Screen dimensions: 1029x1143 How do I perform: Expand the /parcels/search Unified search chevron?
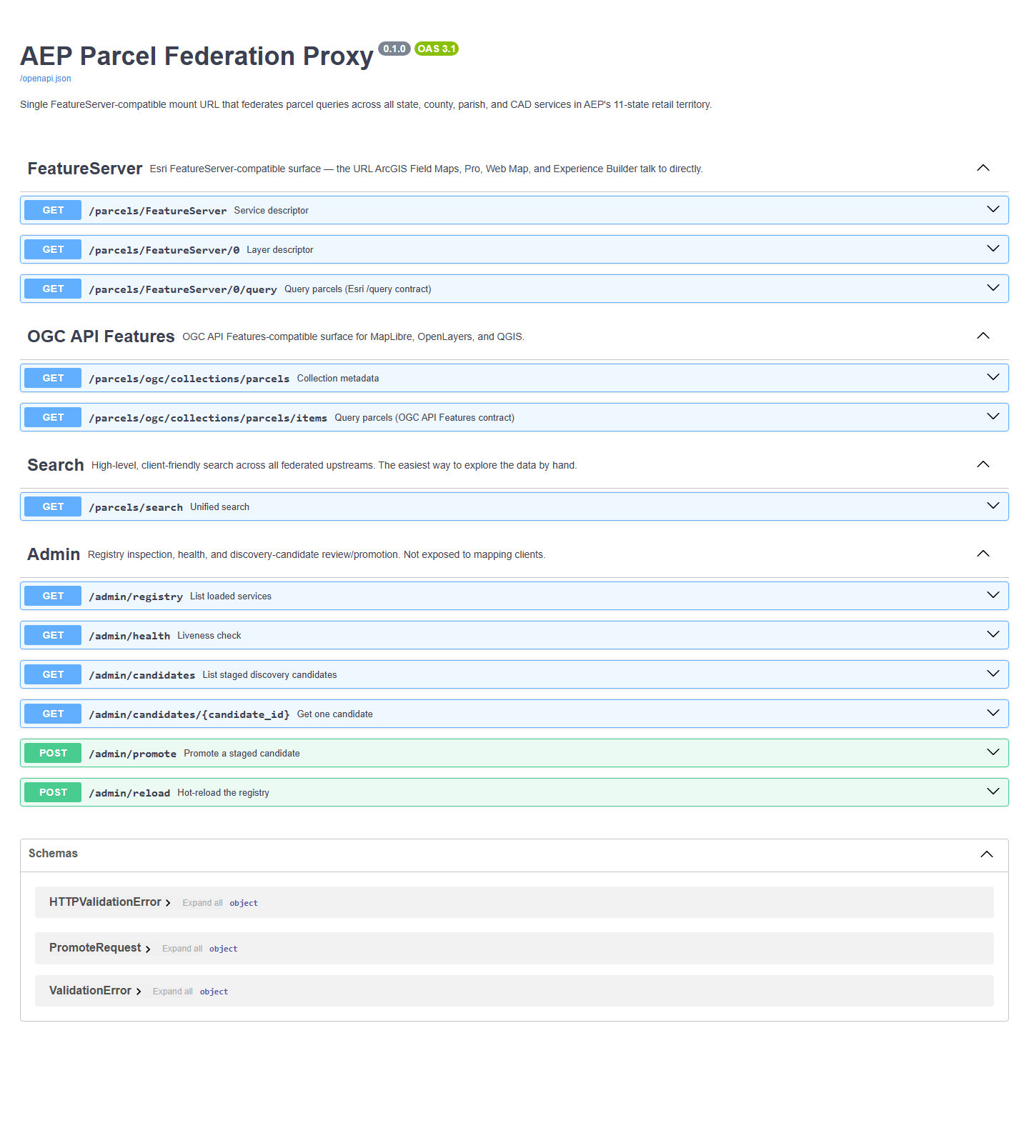coord(993,506)
